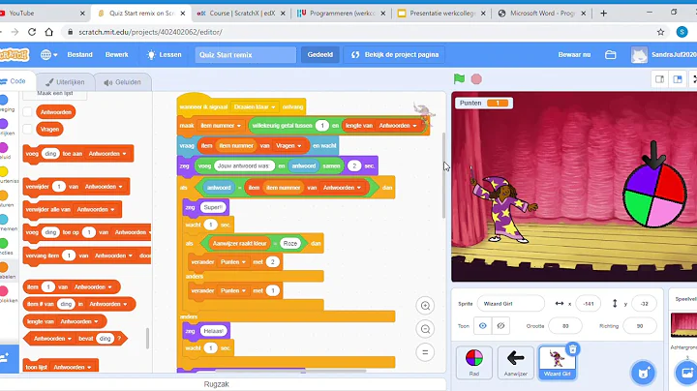Open the My Stuff folder icon
Image resolution: width=697 pixels, height=391 pixels.
(x=610, y=54)
